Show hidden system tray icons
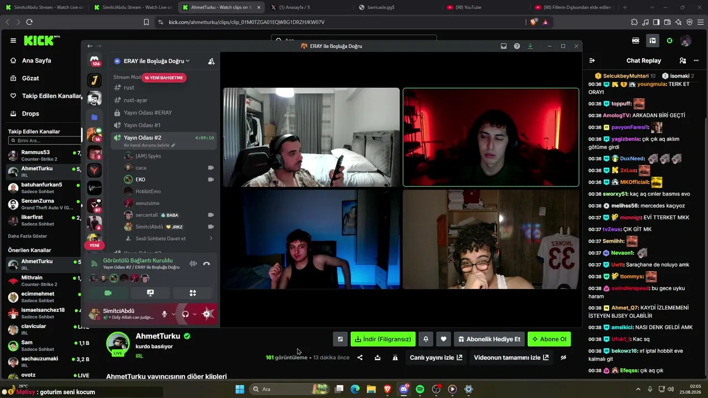 (x=639, y=389)
